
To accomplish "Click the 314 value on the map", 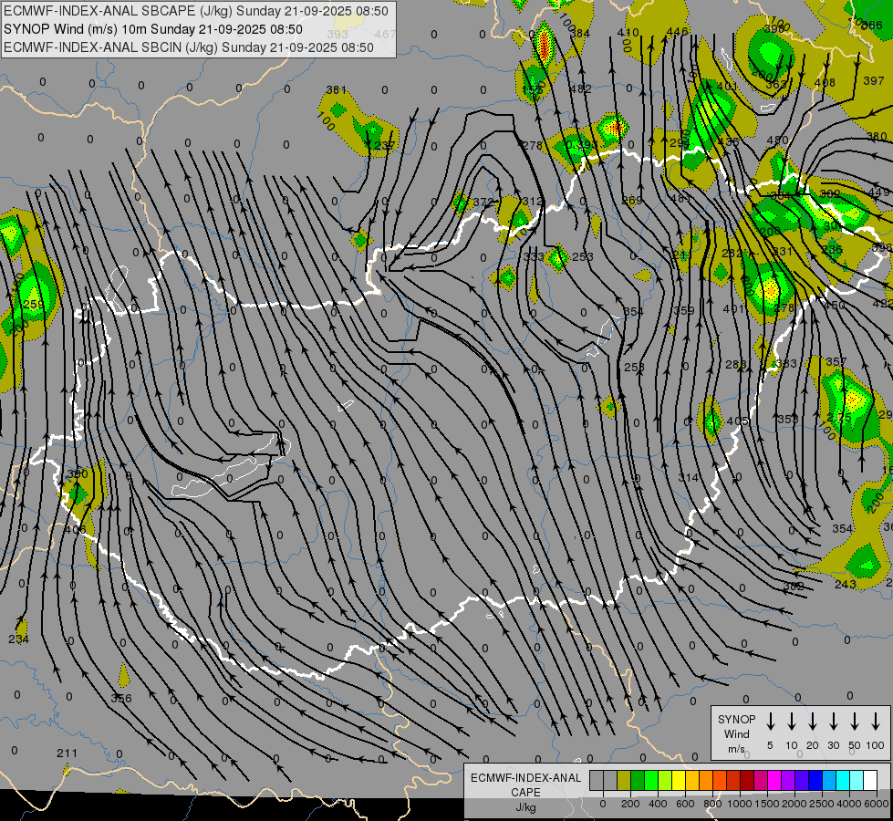I will point(689,477).
